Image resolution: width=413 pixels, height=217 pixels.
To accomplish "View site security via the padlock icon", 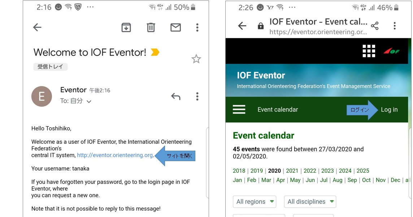I will [261, 26].
